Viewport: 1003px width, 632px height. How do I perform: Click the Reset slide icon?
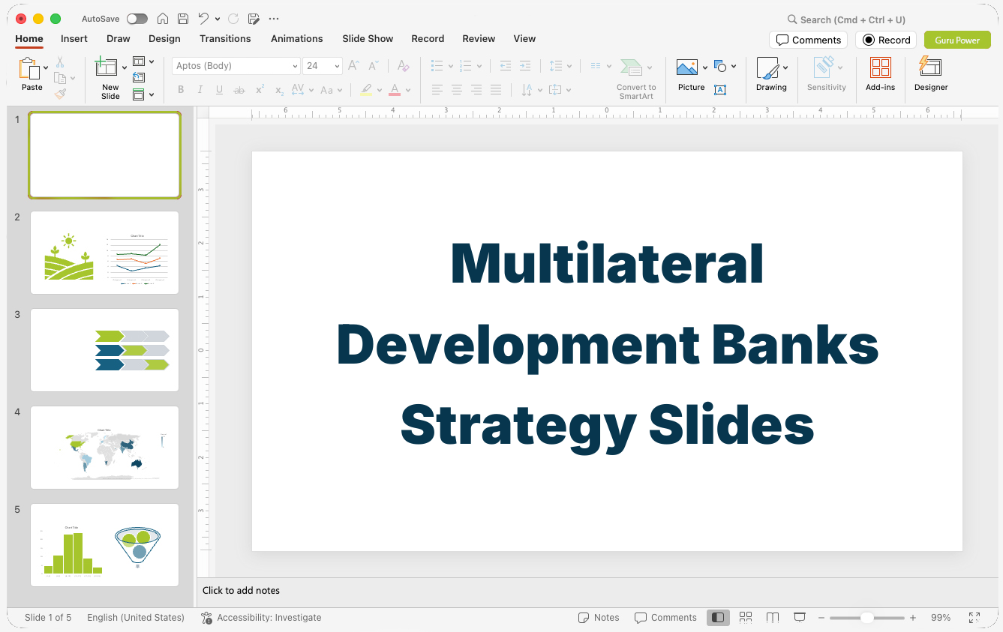pyautogui.click(x=139, y=77)
